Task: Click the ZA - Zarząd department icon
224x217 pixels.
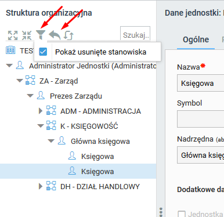Action: click(30, 80)
